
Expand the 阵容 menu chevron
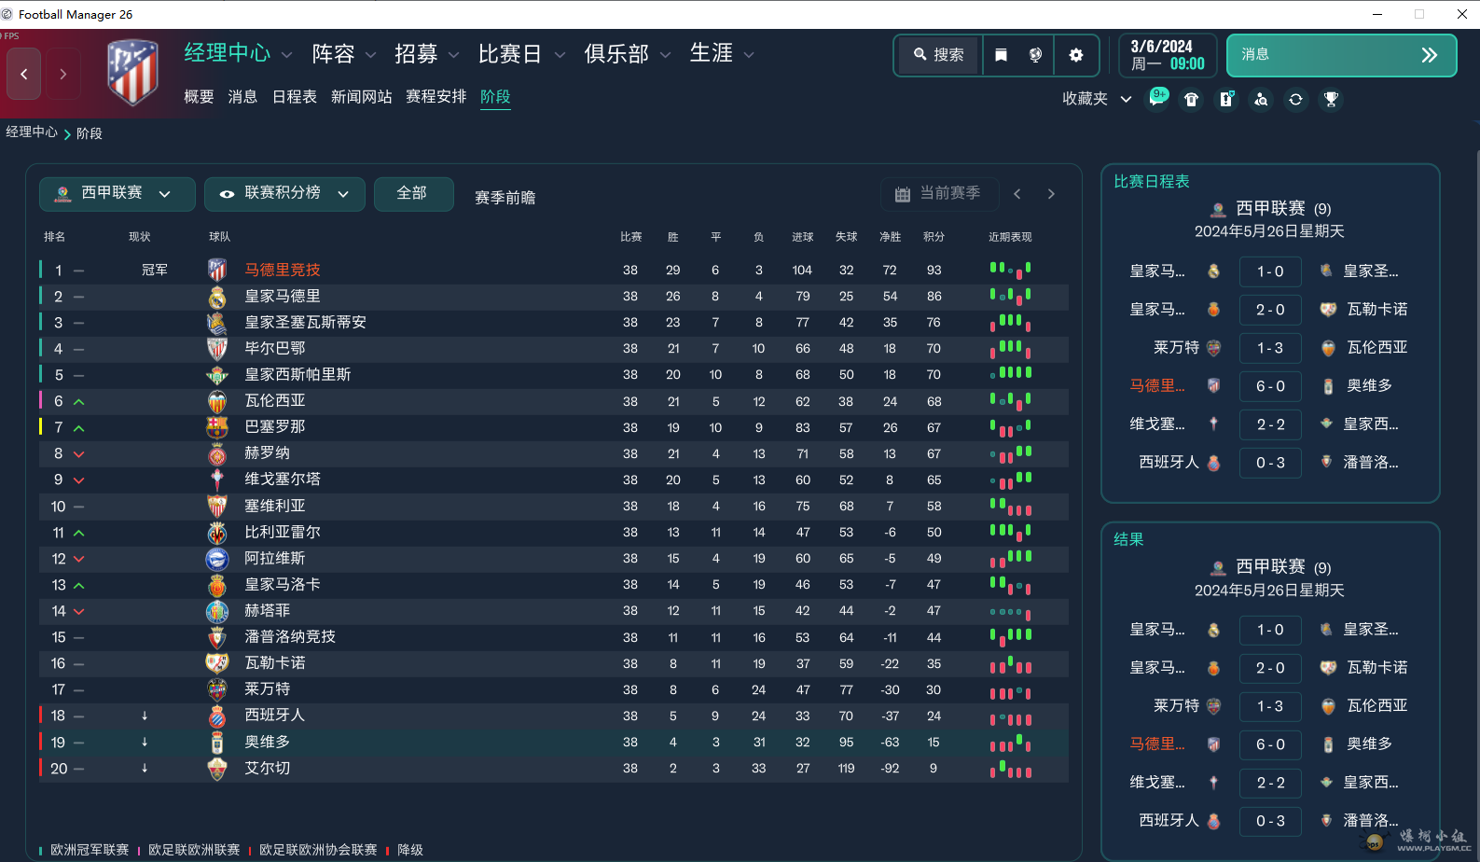(x=370, y=55)
